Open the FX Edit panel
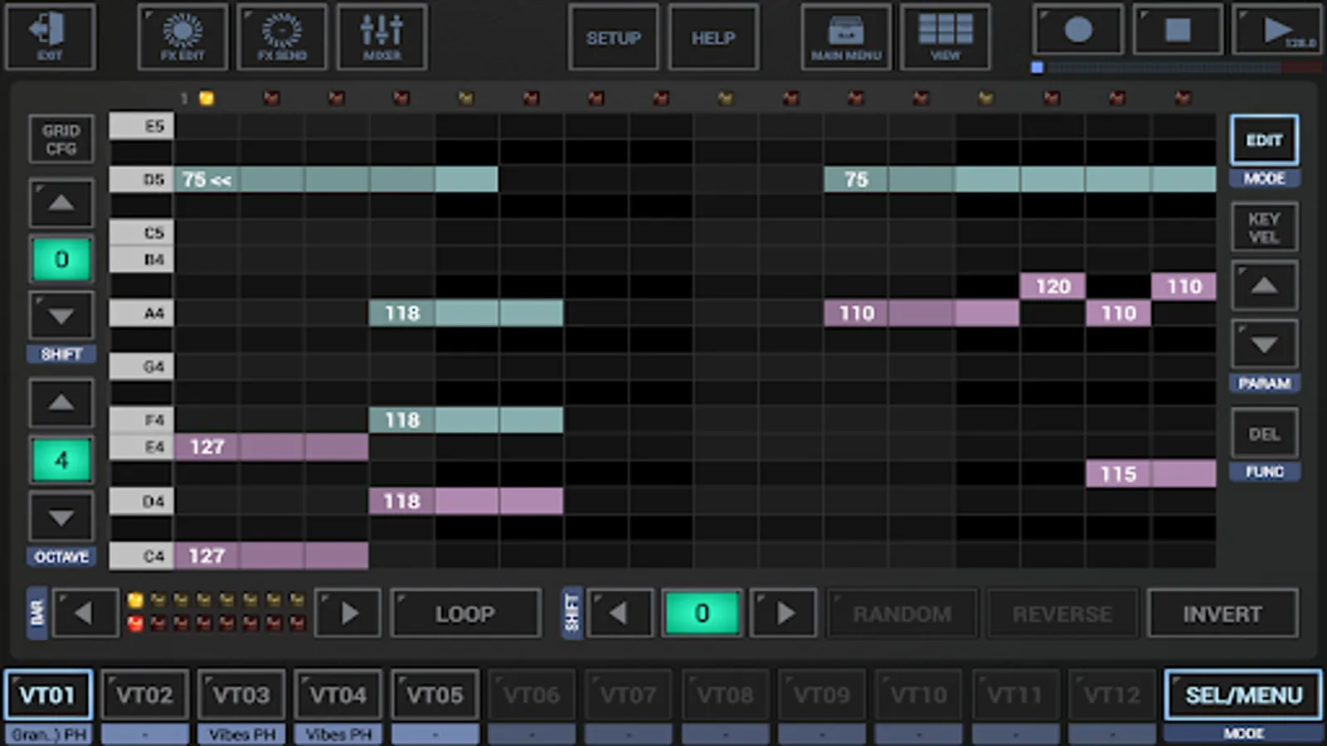The height and width of the screenshot is (746, 1327). click(x=182, y=36)
